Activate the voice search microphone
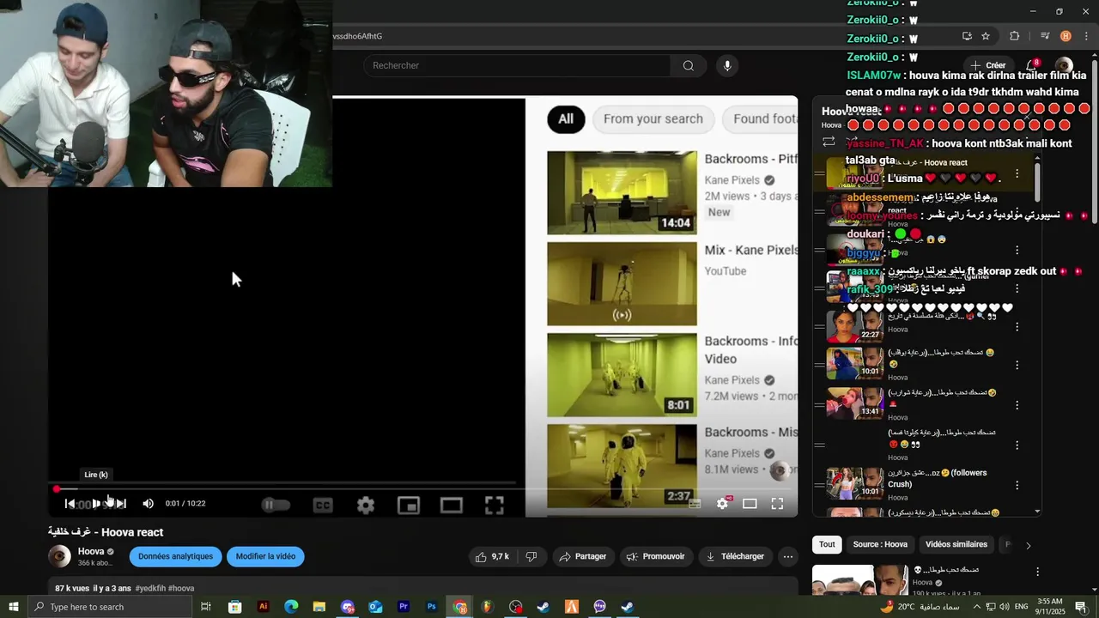This screenshot has height=618, width=1099. pyautogui.click(x=727, y=66)
